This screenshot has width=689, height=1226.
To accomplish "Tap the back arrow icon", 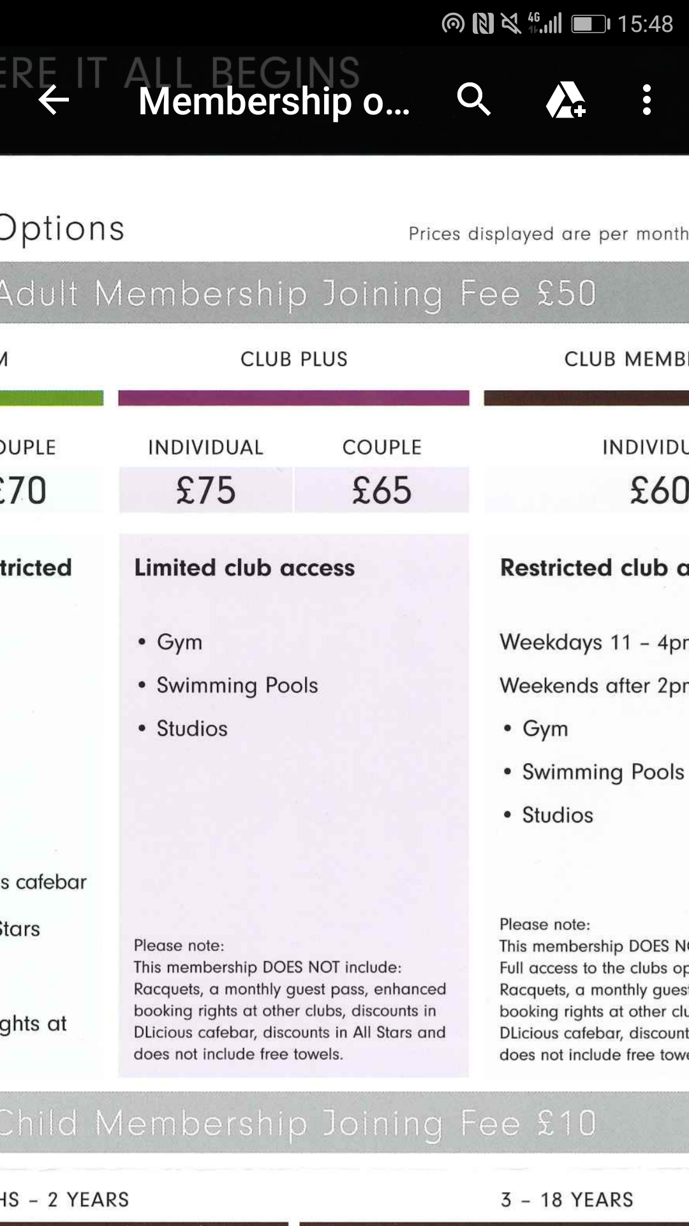I will point(54,100).
